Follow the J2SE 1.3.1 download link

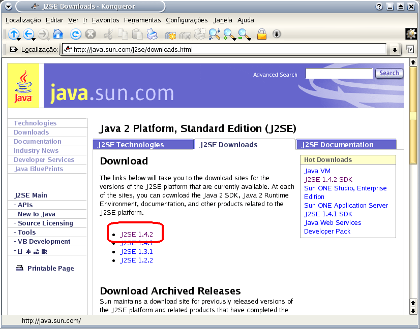click(136, 252)
